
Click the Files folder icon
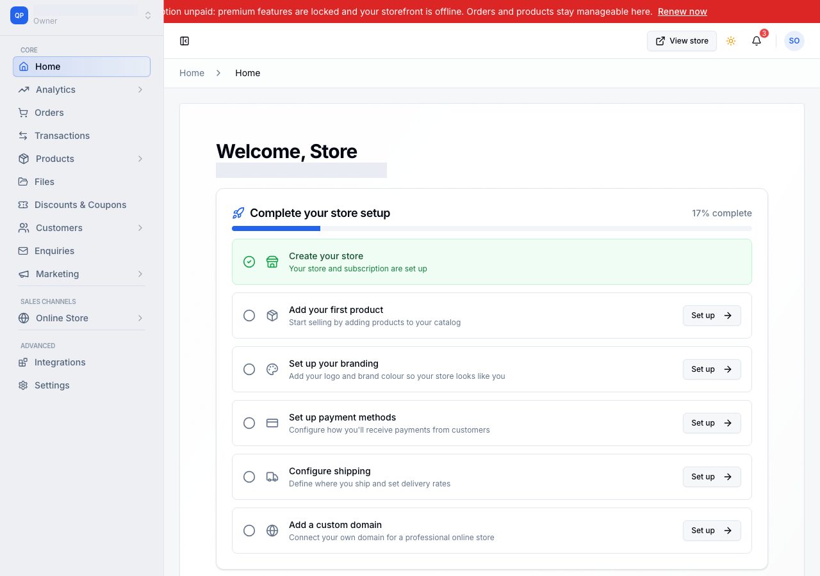click(x=23, y=182)
